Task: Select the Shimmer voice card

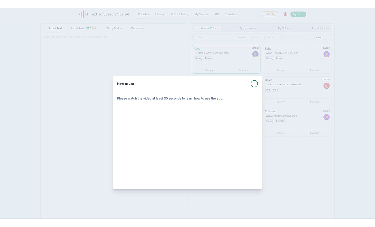Action: [x=297, y=122]
